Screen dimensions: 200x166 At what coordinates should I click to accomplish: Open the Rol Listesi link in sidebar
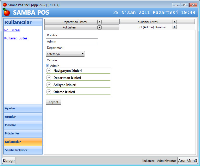coord(12,30)
